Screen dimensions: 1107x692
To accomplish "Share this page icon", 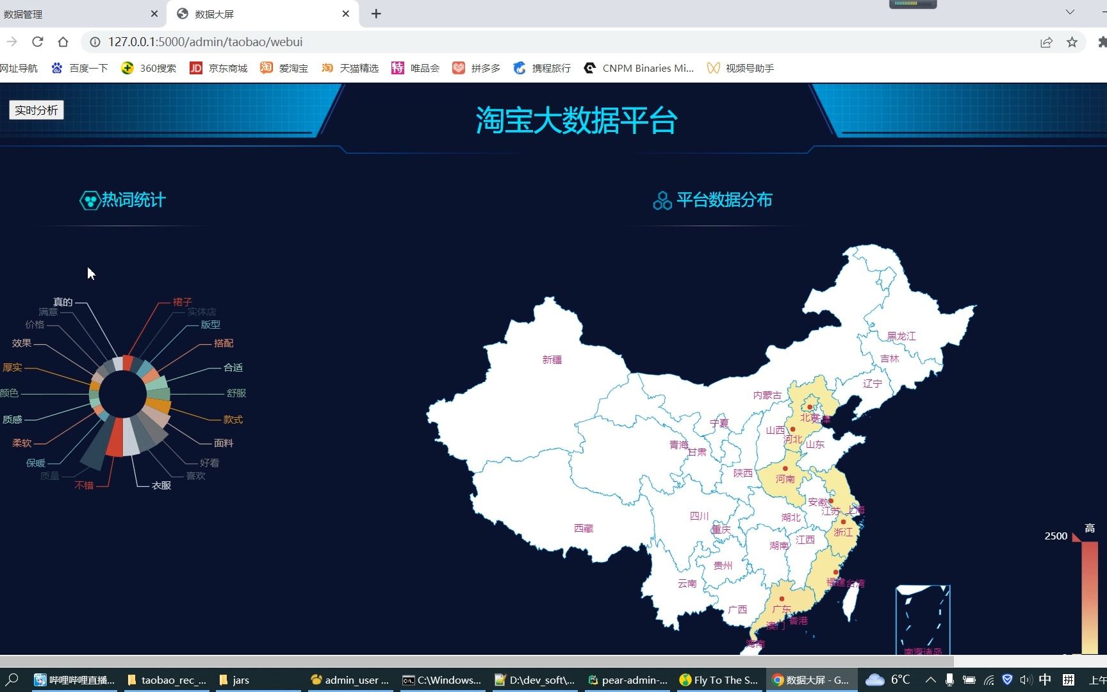I will click(1046, 42).
